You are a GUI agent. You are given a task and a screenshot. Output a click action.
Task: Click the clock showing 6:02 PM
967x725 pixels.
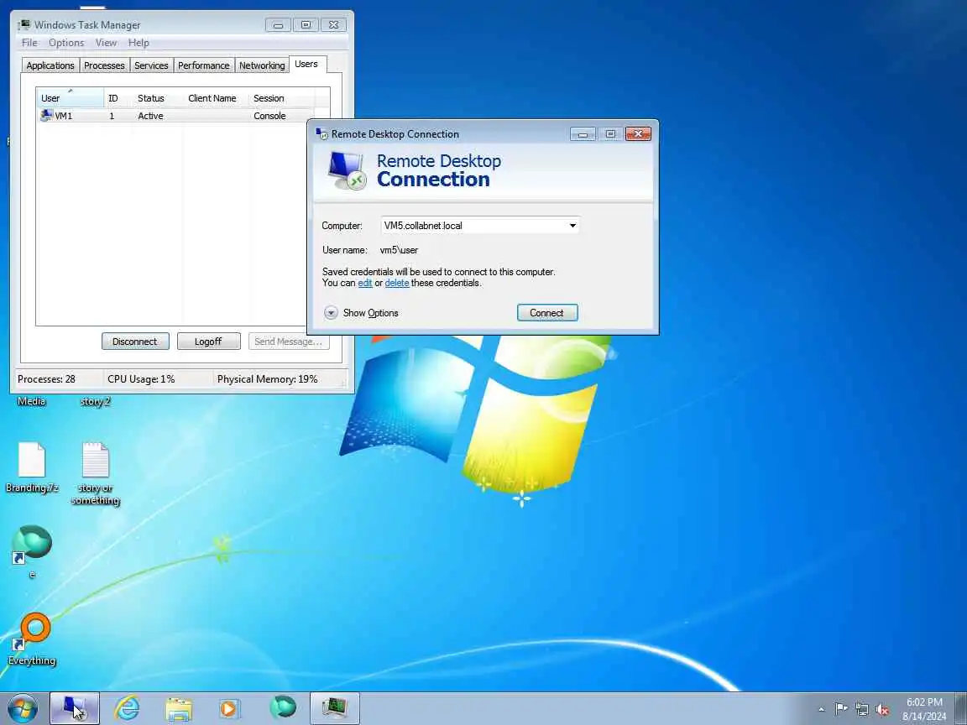[924, 708]
